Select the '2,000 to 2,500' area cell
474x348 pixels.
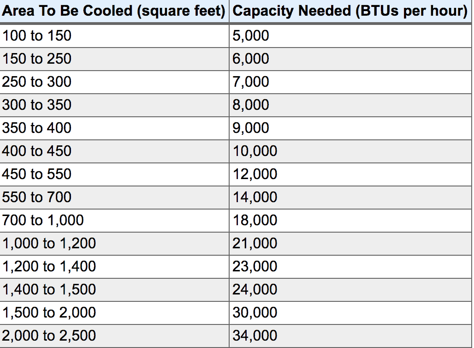pyautogui.click(x=49, y=336)
